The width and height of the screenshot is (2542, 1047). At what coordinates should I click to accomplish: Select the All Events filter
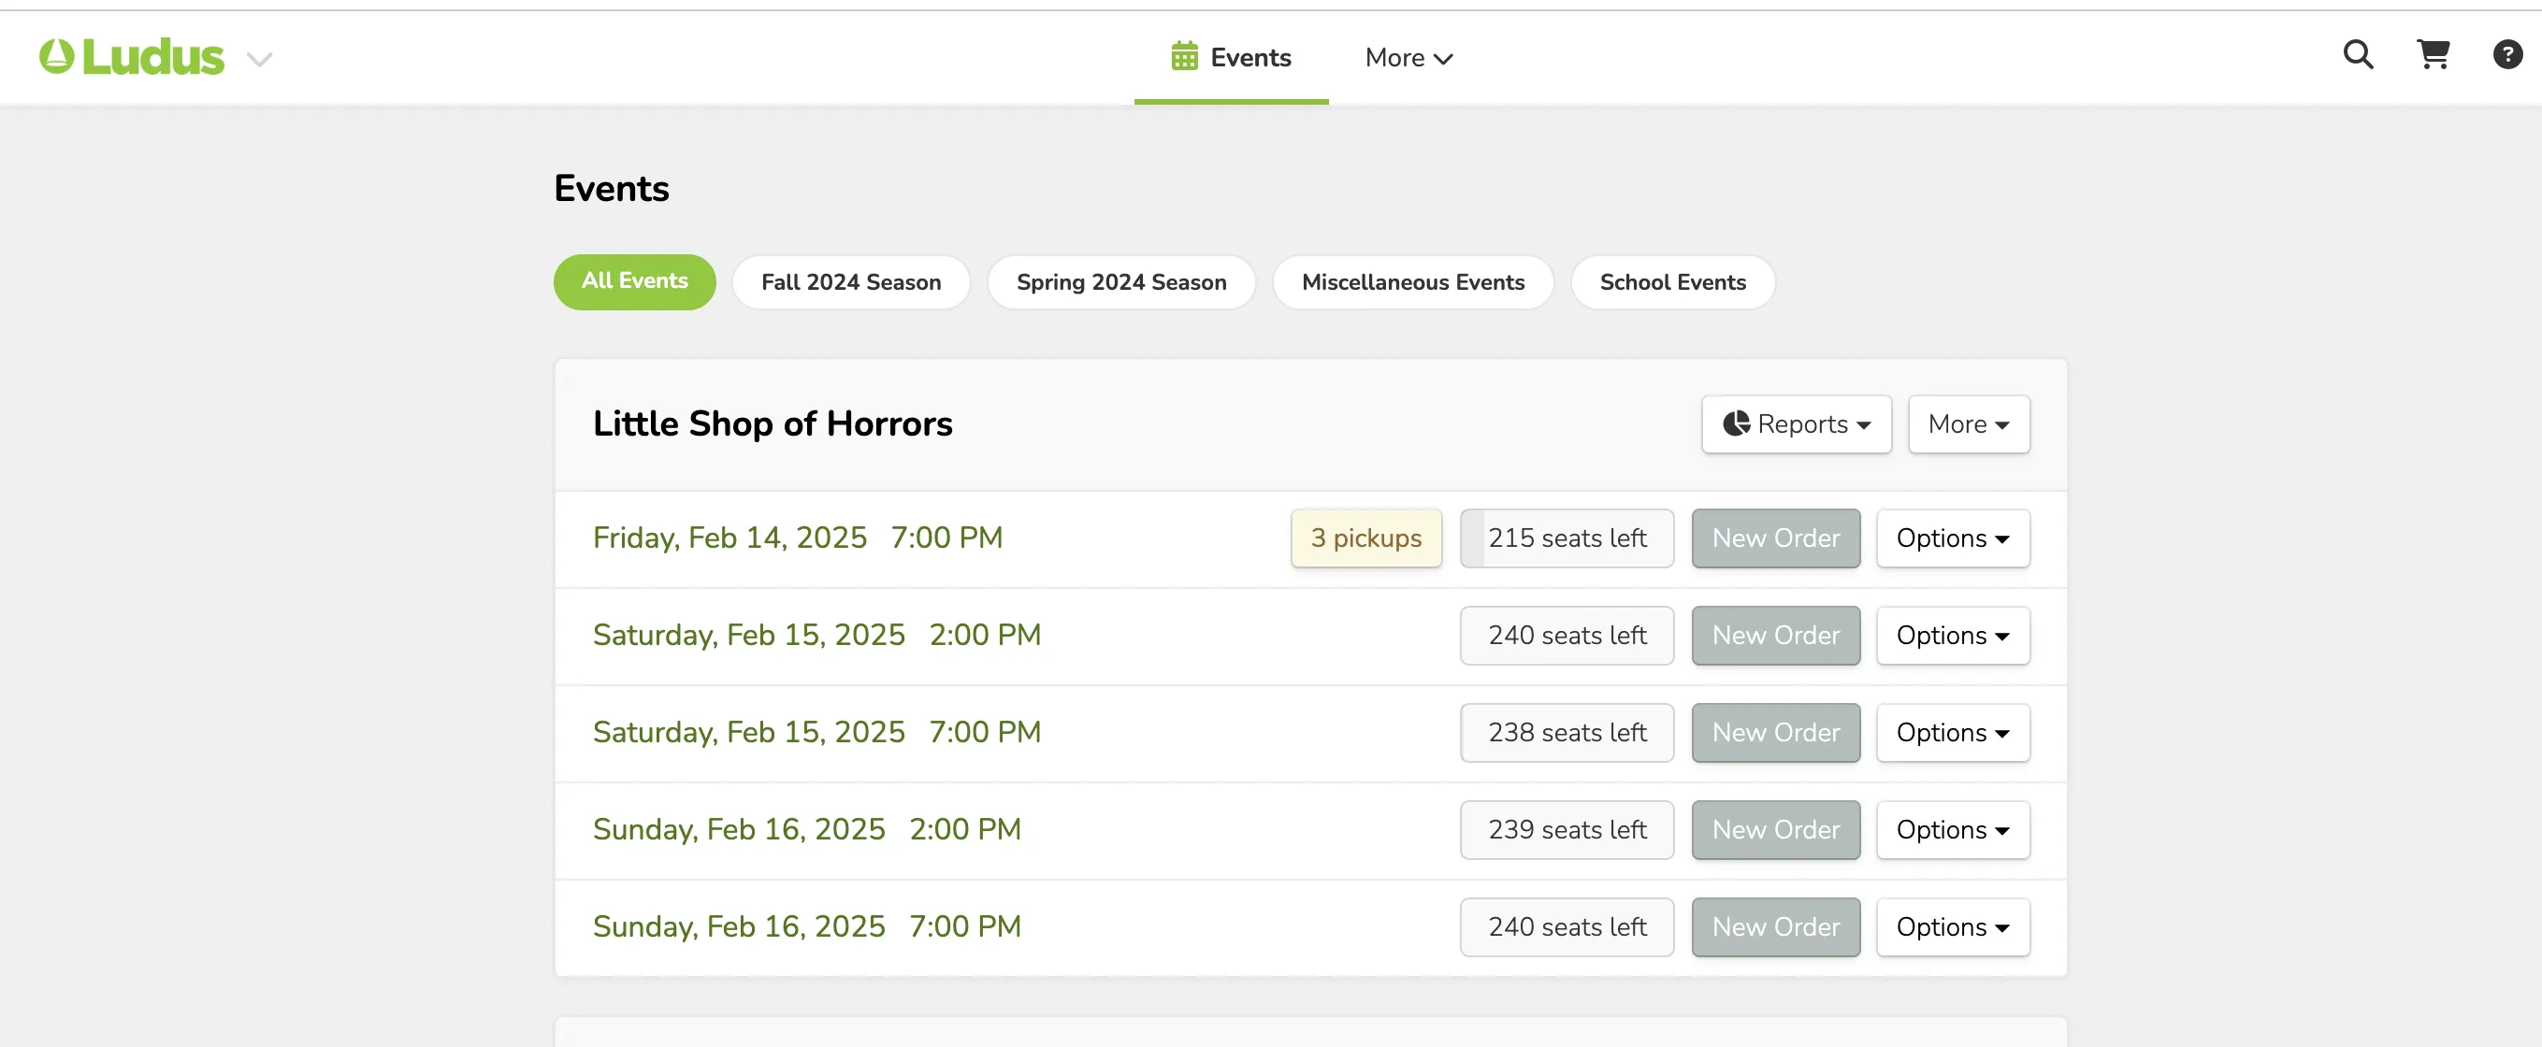pyautogui.click(x=634, y=281)
